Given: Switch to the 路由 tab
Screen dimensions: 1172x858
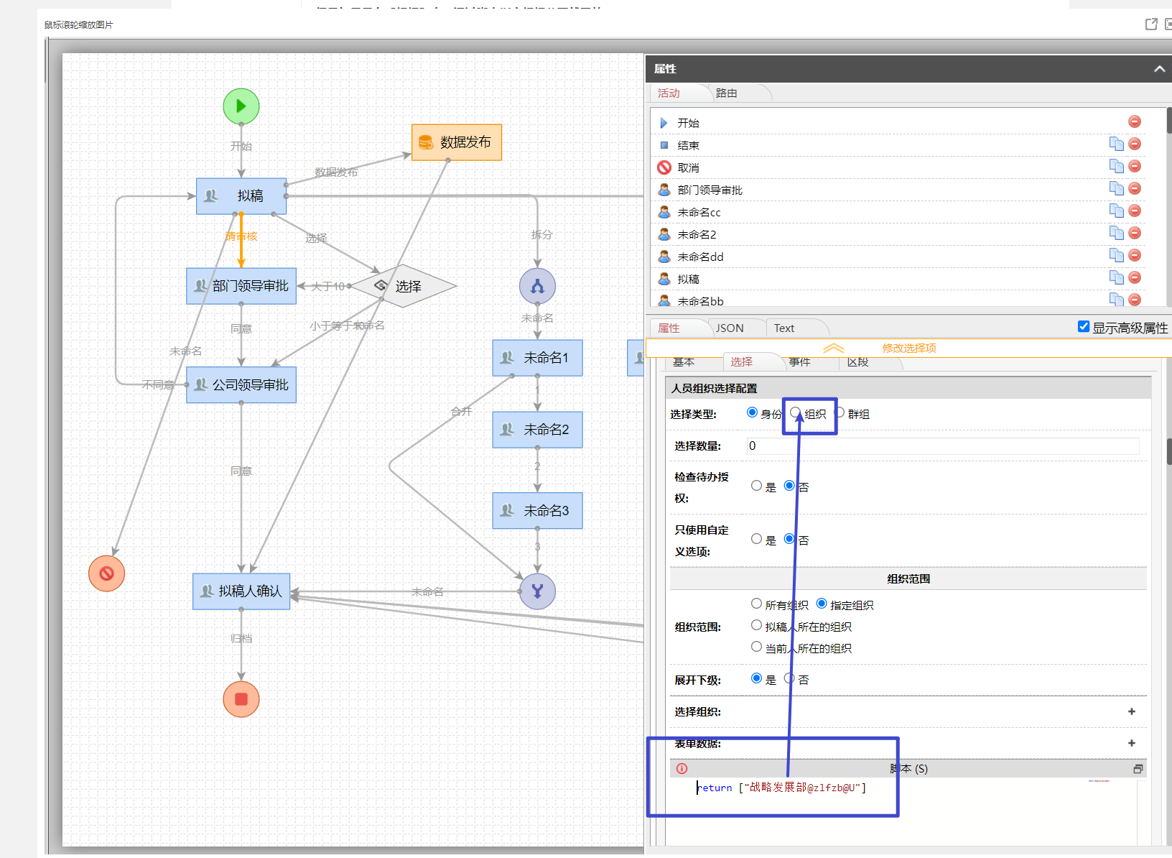Looking at the screenshot, I should [726, 93].
